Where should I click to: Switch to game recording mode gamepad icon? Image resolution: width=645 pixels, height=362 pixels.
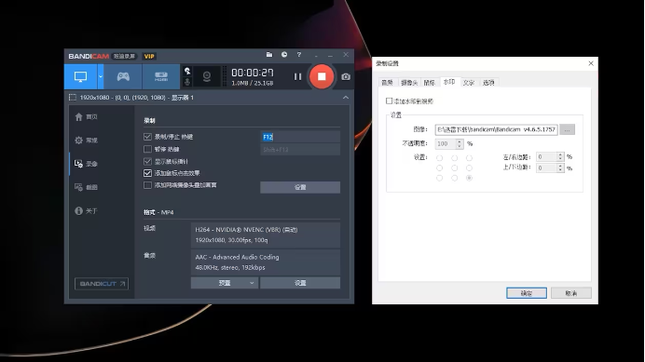[x=123, y=76]
